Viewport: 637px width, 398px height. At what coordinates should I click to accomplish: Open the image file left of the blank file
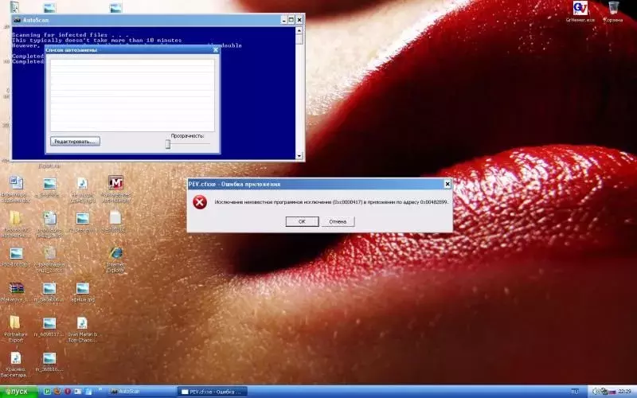click(x=83, y=218)
